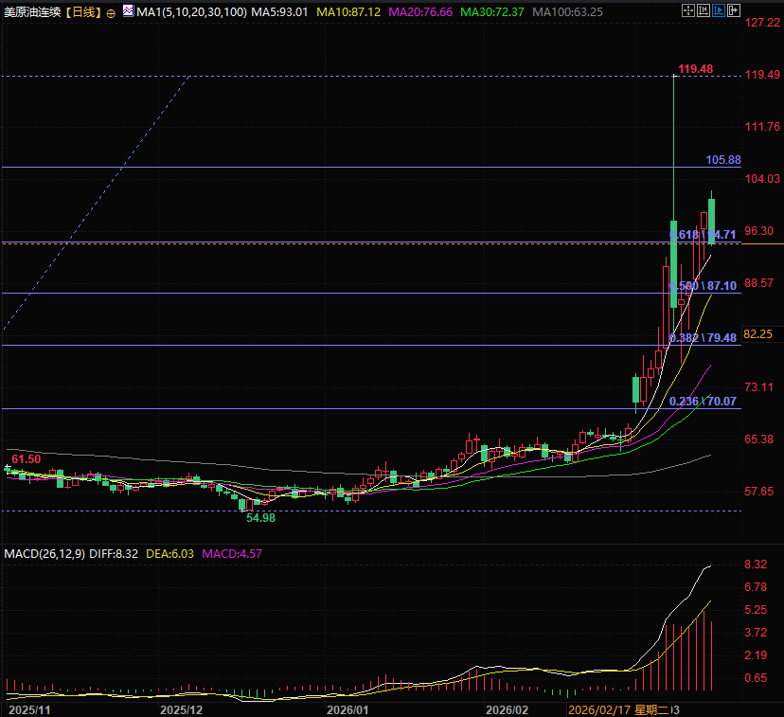Click the magenta MA20:76.66 label
Image resolution: width=784 pixels, height=717 pixels.
click(x=420, y=12)
